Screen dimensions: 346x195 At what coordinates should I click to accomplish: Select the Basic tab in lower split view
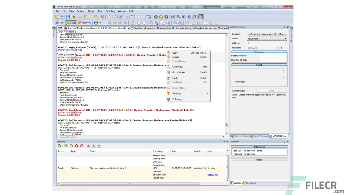61,54
